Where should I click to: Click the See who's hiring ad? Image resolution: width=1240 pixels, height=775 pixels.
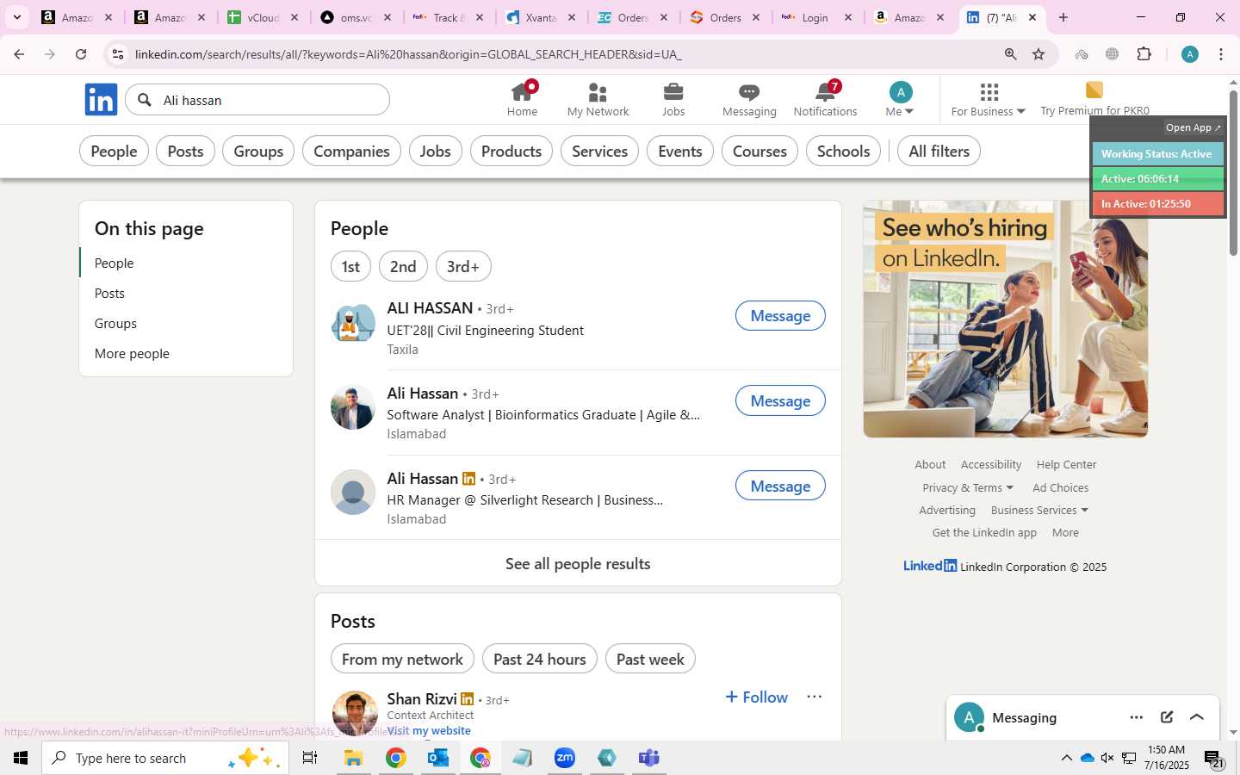point(1005,319)
